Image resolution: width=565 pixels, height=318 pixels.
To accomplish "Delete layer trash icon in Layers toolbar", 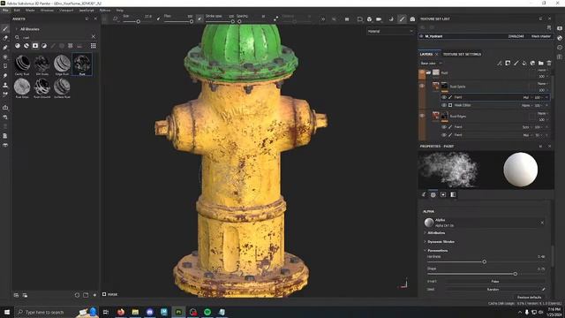I will pyautogui.click(x=549, y=63).
